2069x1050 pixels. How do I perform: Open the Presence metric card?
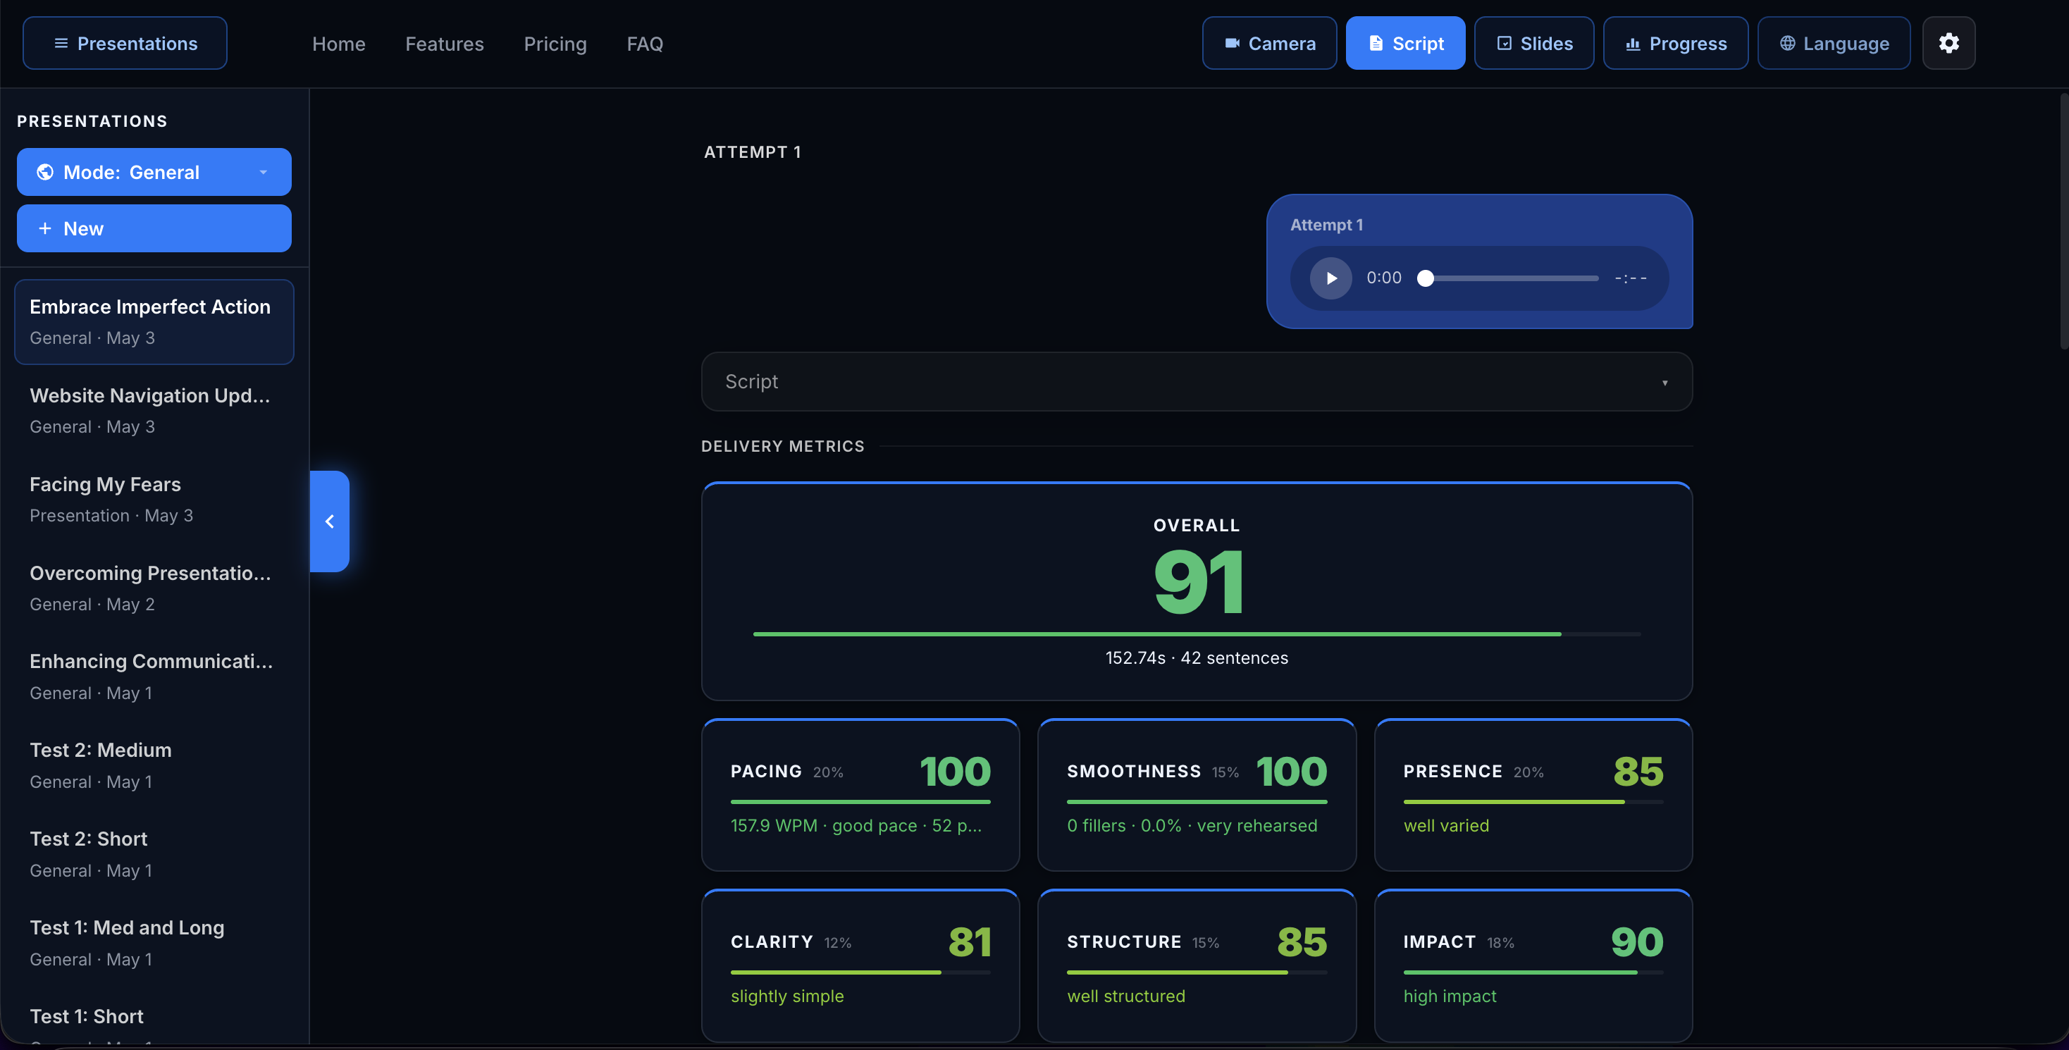(x=1533, y=794)
